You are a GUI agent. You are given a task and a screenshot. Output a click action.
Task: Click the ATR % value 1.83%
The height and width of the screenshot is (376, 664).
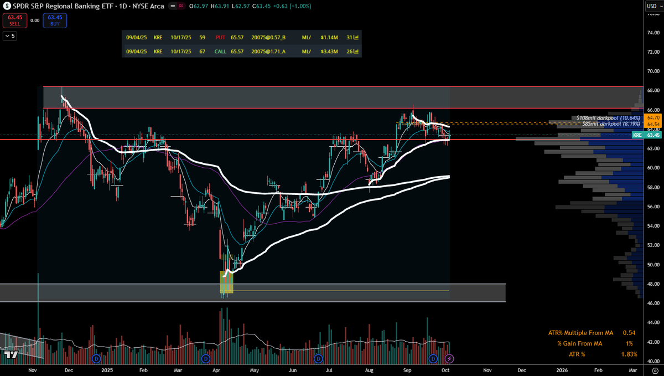[629, 354]
